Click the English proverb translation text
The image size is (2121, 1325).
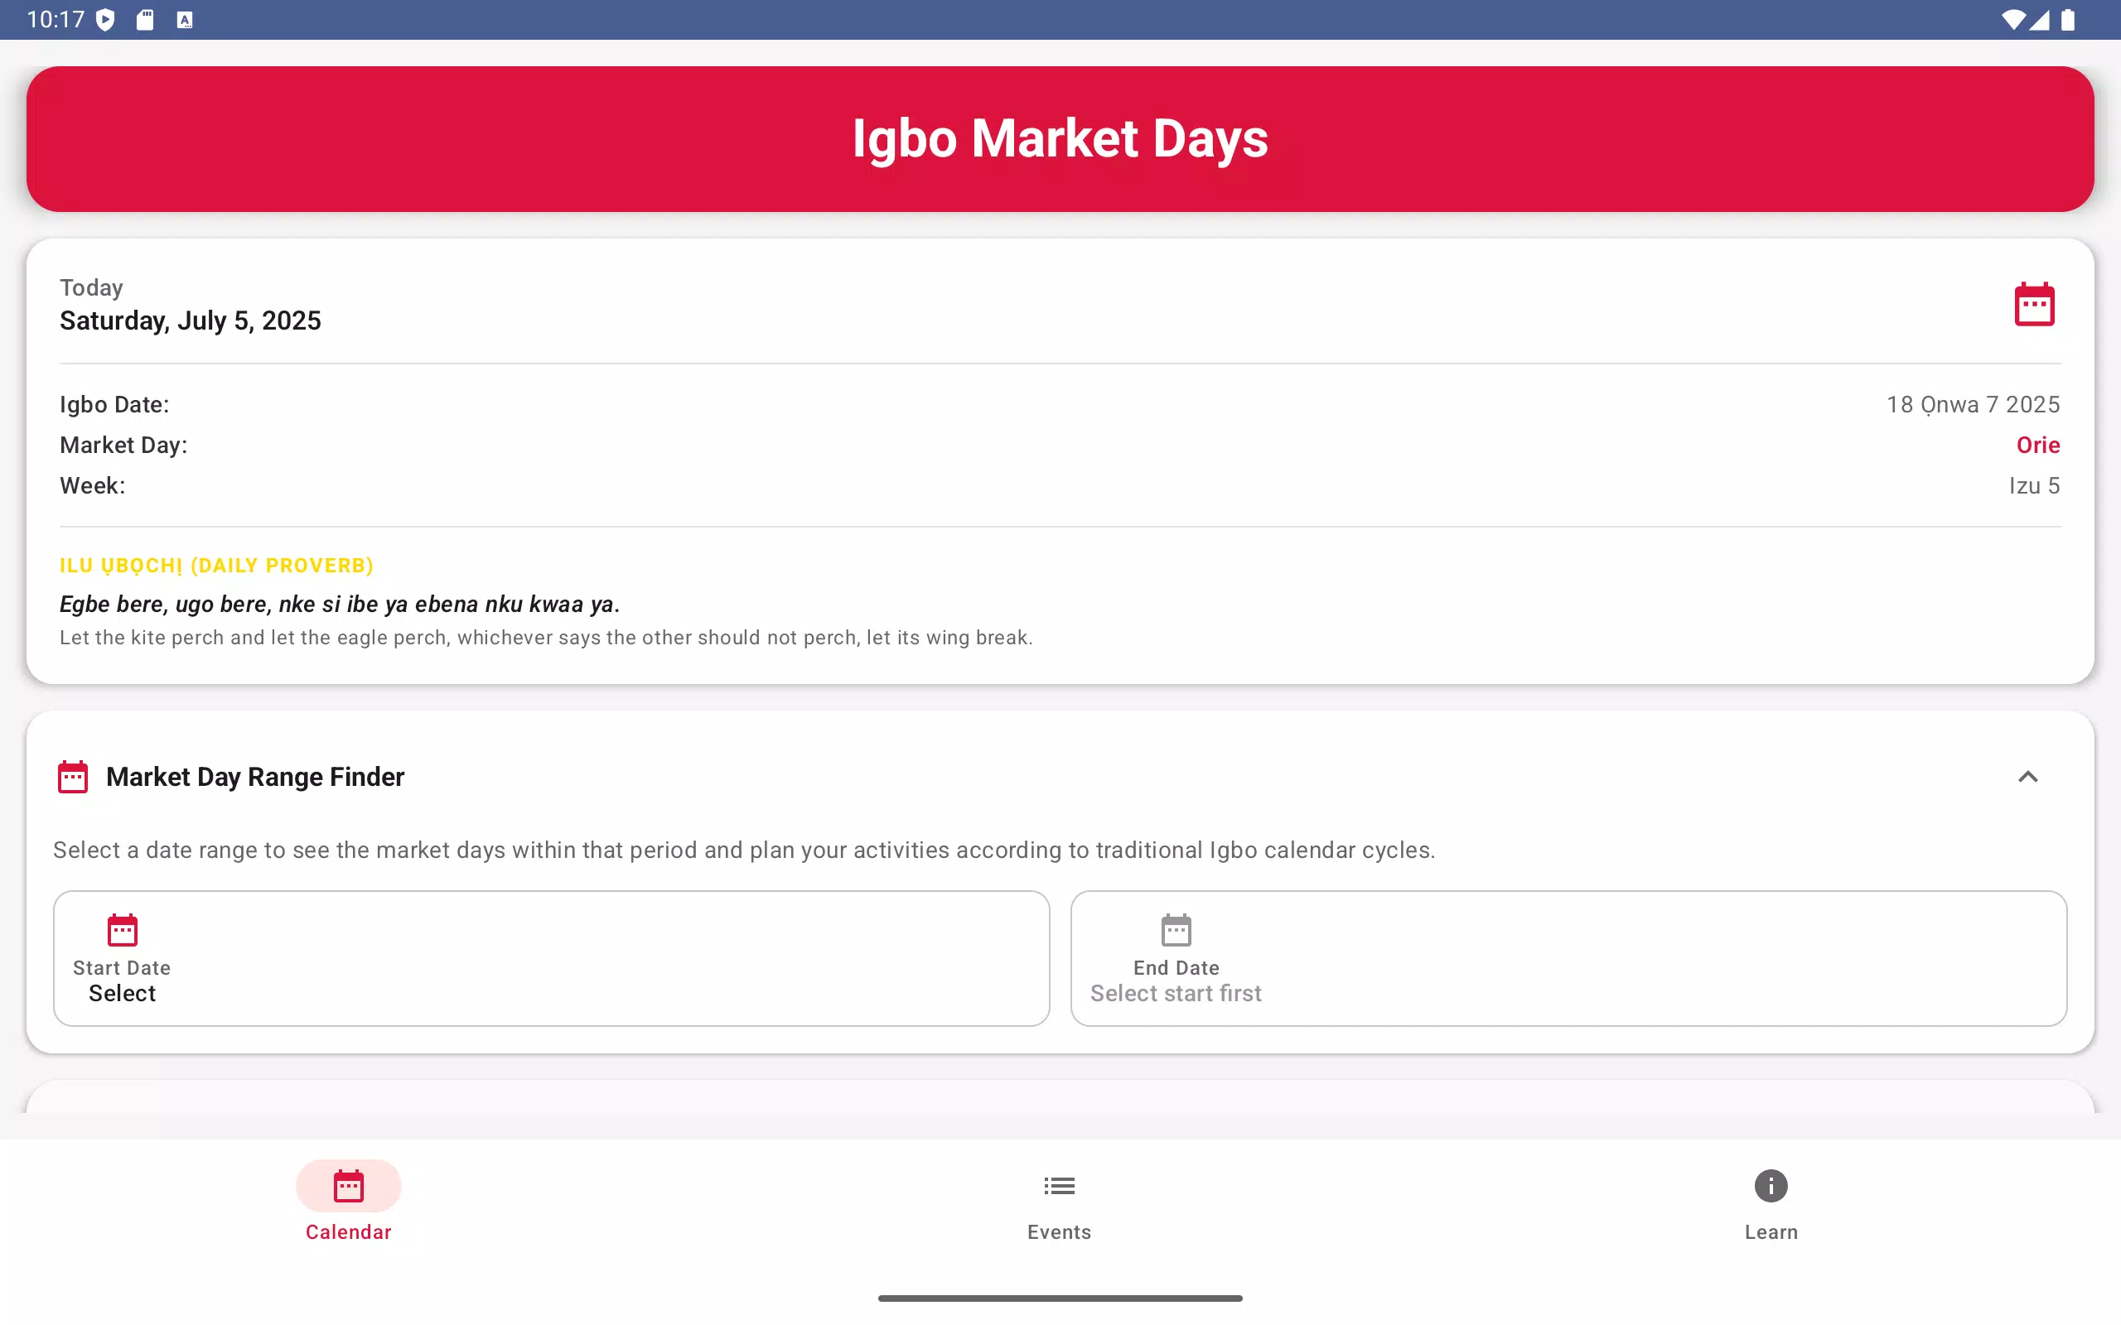click(546, 637)
